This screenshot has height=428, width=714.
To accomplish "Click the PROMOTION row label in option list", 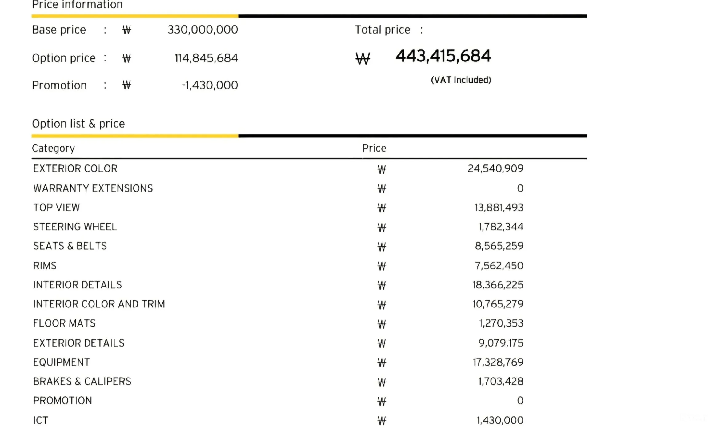I will (63, 401).
